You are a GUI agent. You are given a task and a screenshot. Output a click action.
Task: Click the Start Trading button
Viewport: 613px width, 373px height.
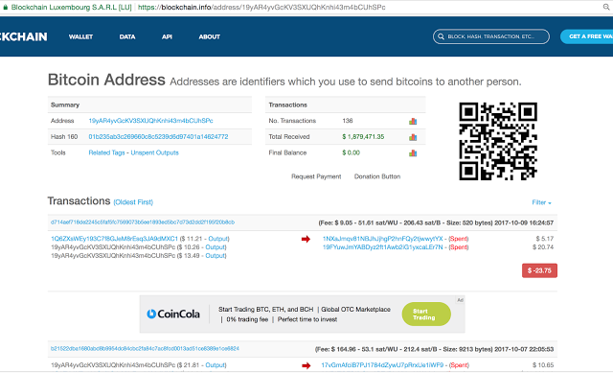pos(426,314)
